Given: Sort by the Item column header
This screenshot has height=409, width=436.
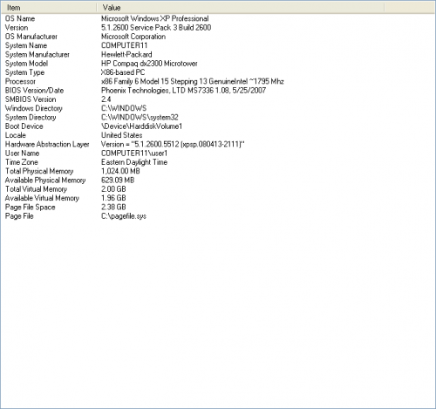Looking at the screenshot, I should point(49,8).
